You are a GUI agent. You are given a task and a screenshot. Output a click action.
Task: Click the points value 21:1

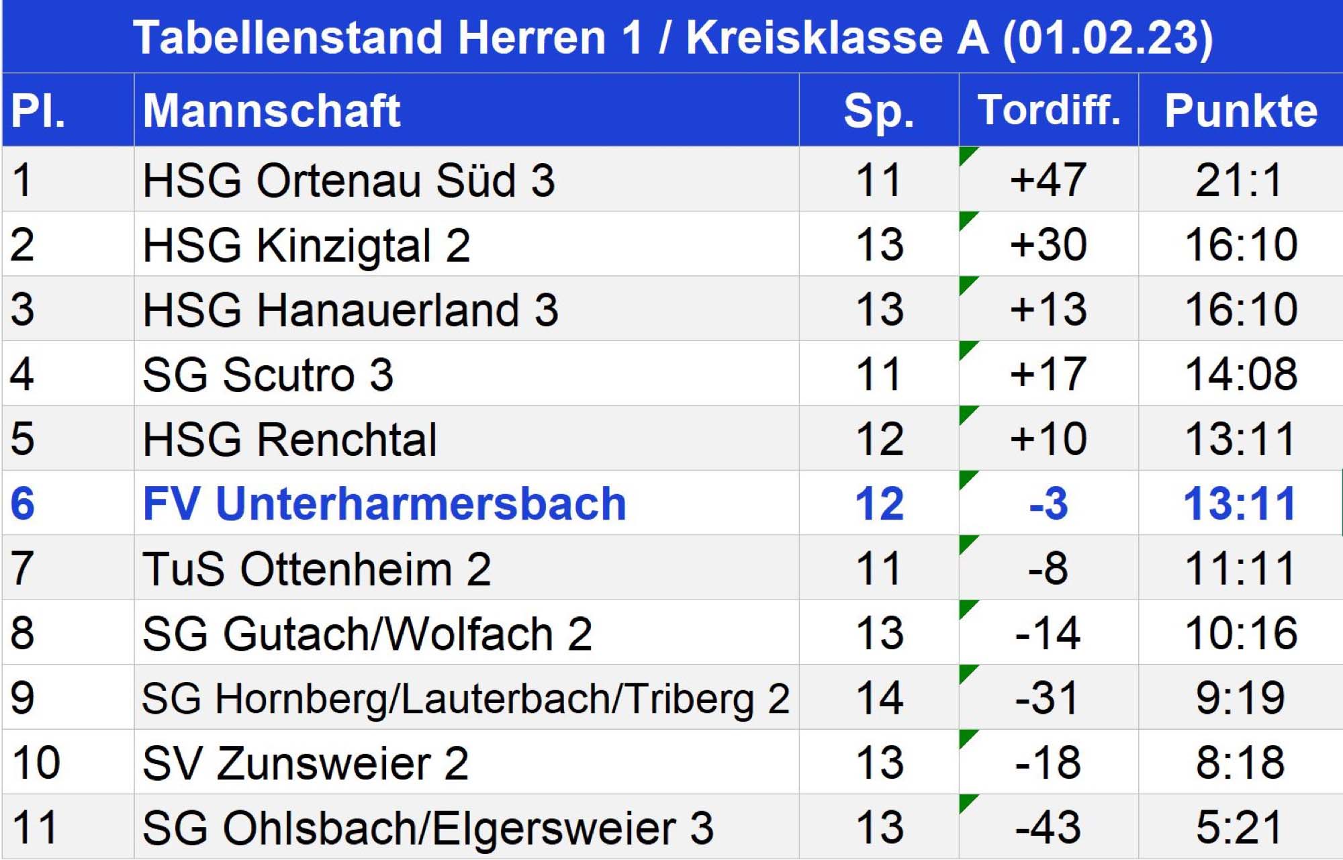[1240, 180]
